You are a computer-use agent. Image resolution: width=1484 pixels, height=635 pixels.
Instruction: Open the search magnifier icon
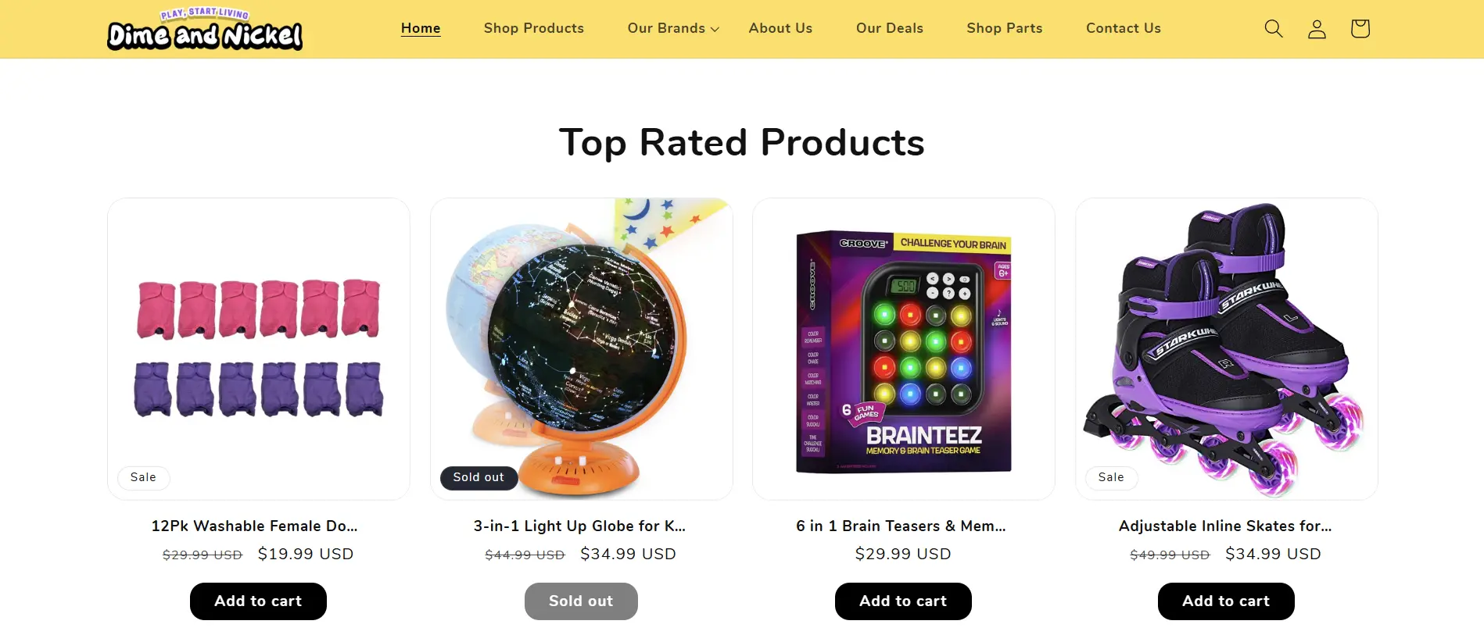pyautogui.click(x=1274, y=29)
